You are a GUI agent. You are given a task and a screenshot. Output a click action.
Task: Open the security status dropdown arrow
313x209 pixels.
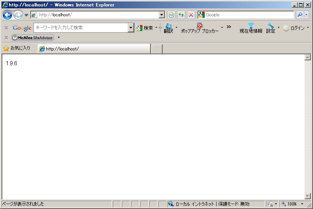tap(276, 204)
